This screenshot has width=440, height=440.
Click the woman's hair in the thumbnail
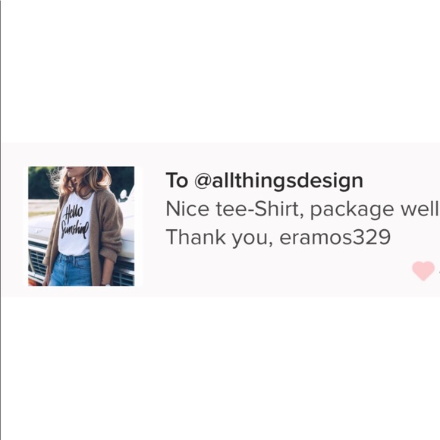tap(84, 180)
